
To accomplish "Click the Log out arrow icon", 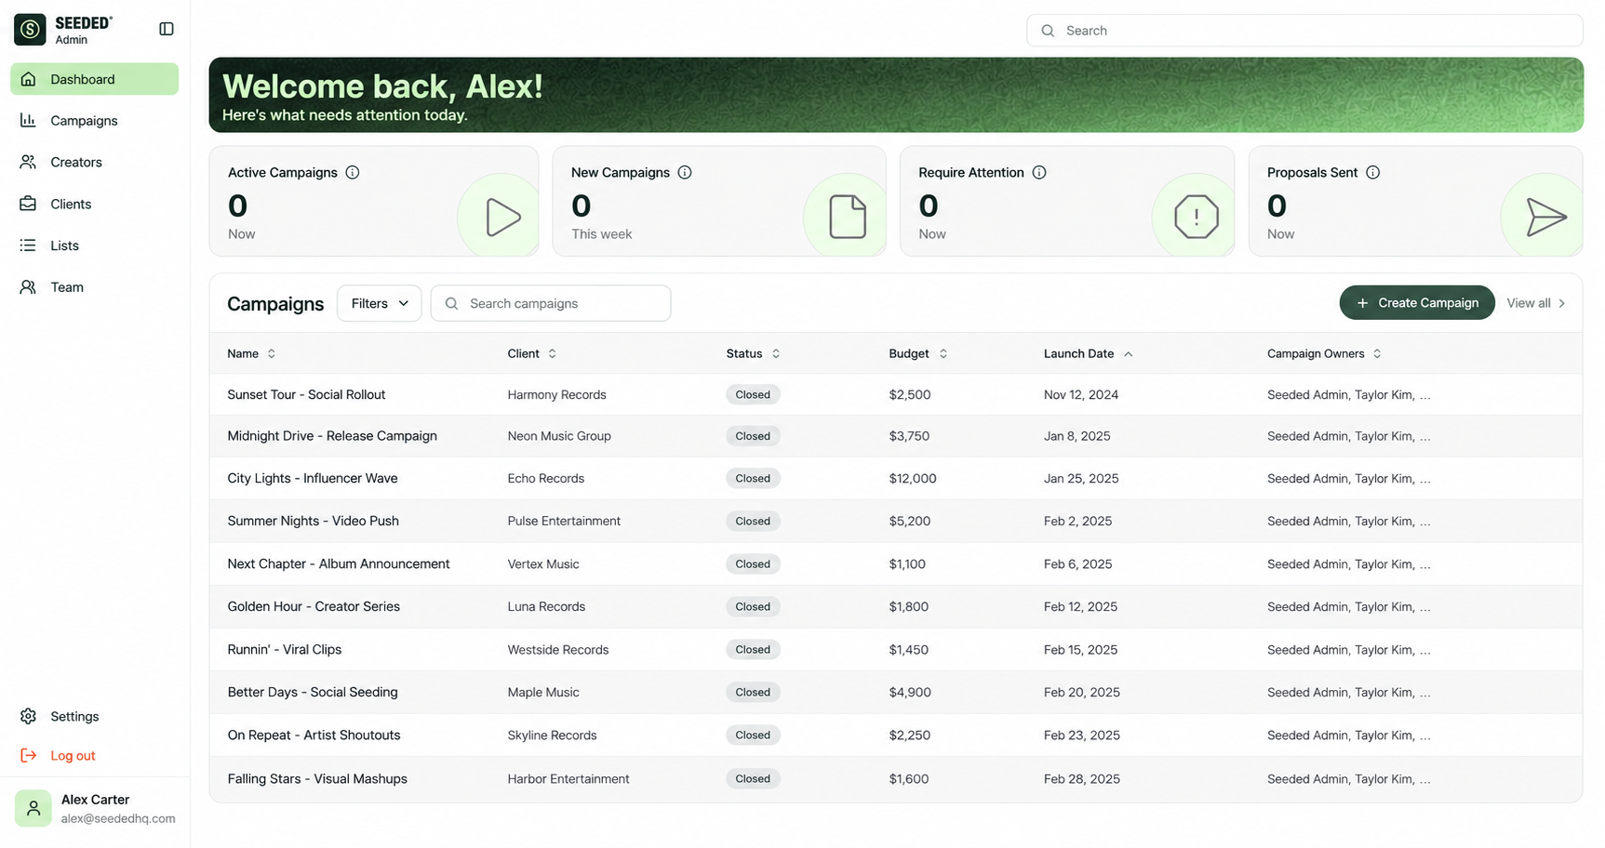I will (28, 755).
